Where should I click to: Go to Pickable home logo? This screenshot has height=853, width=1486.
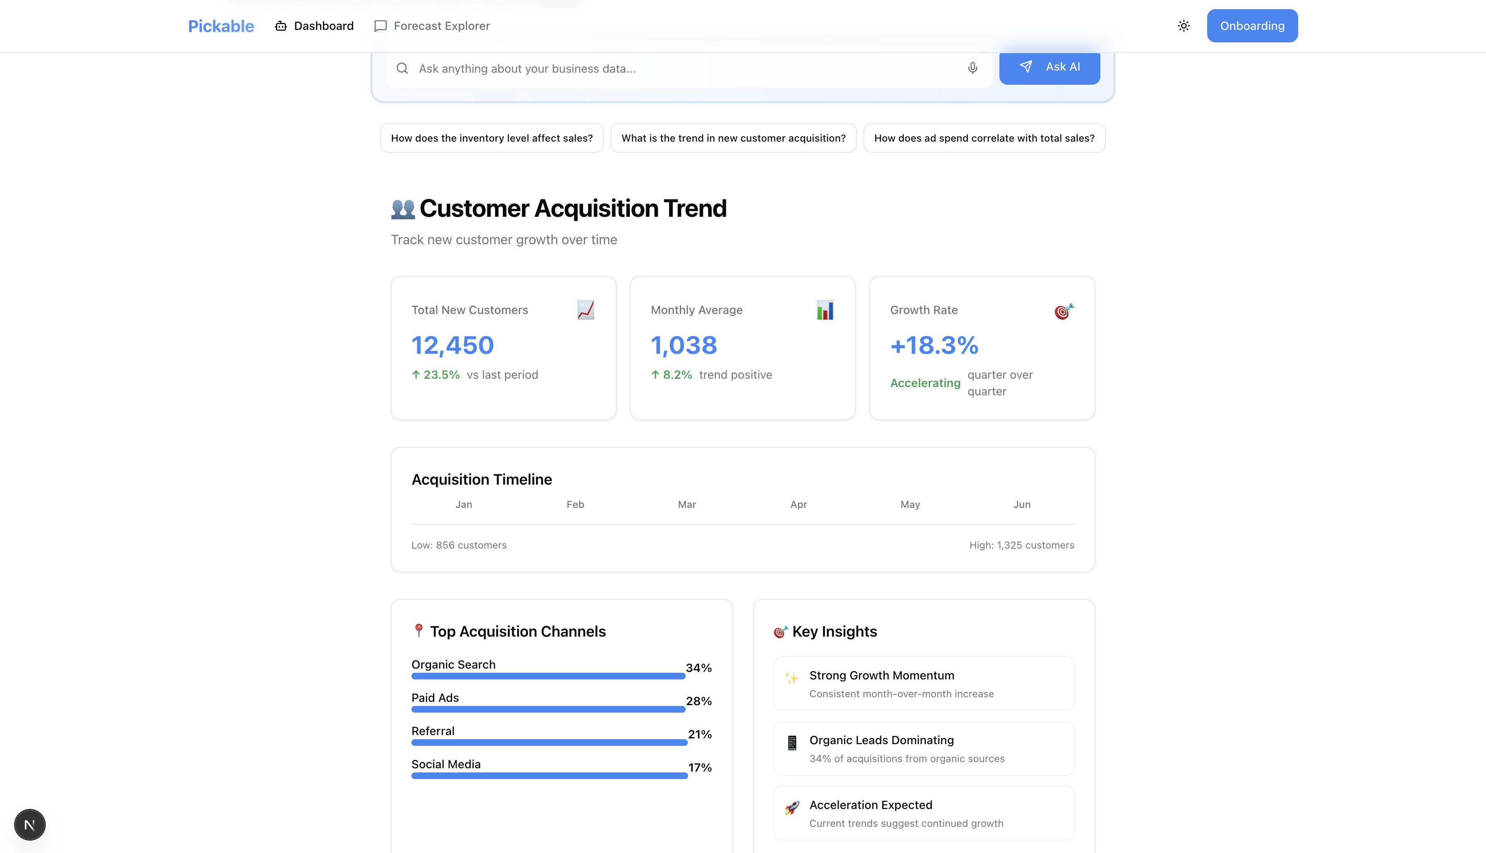pos(220,26)
